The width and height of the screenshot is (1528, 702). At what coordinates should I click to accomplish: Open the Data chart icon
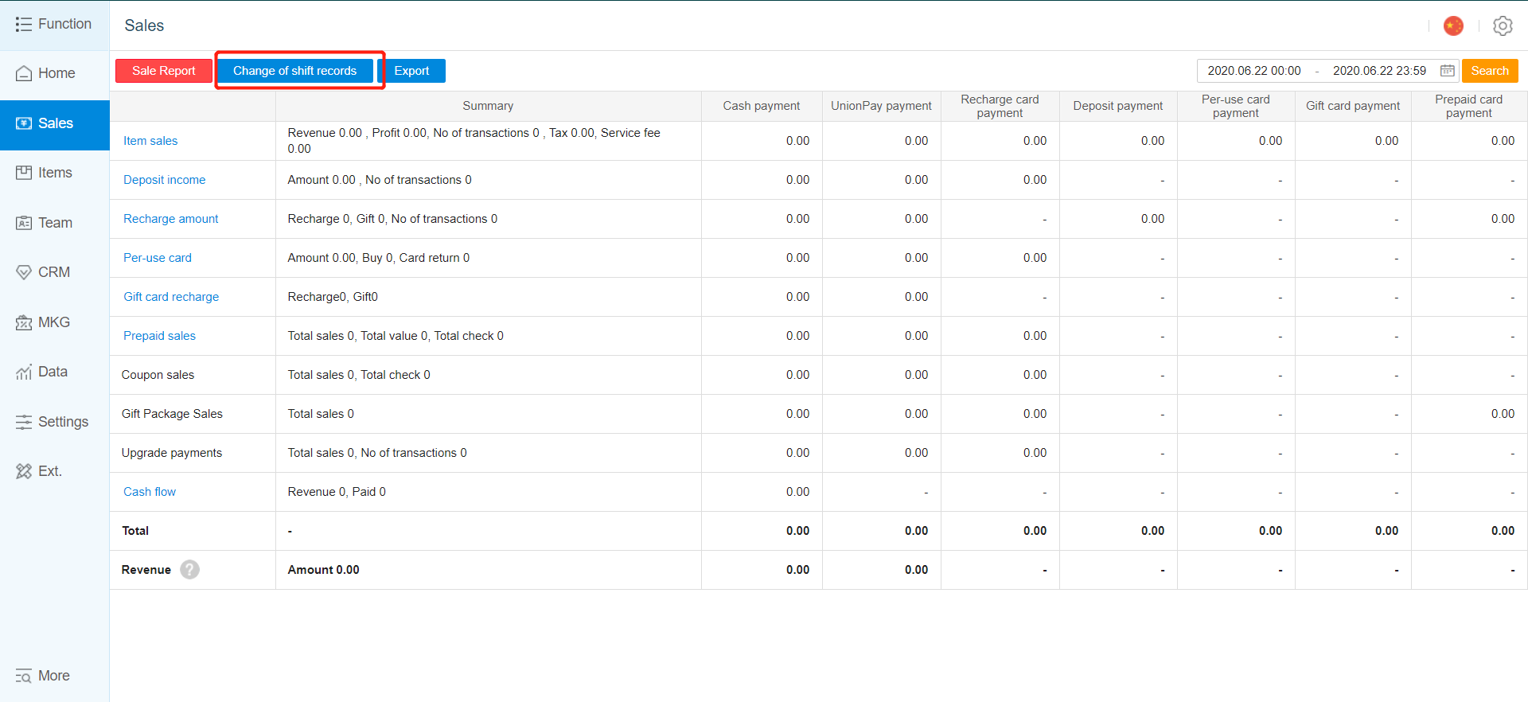pos(24,372)
